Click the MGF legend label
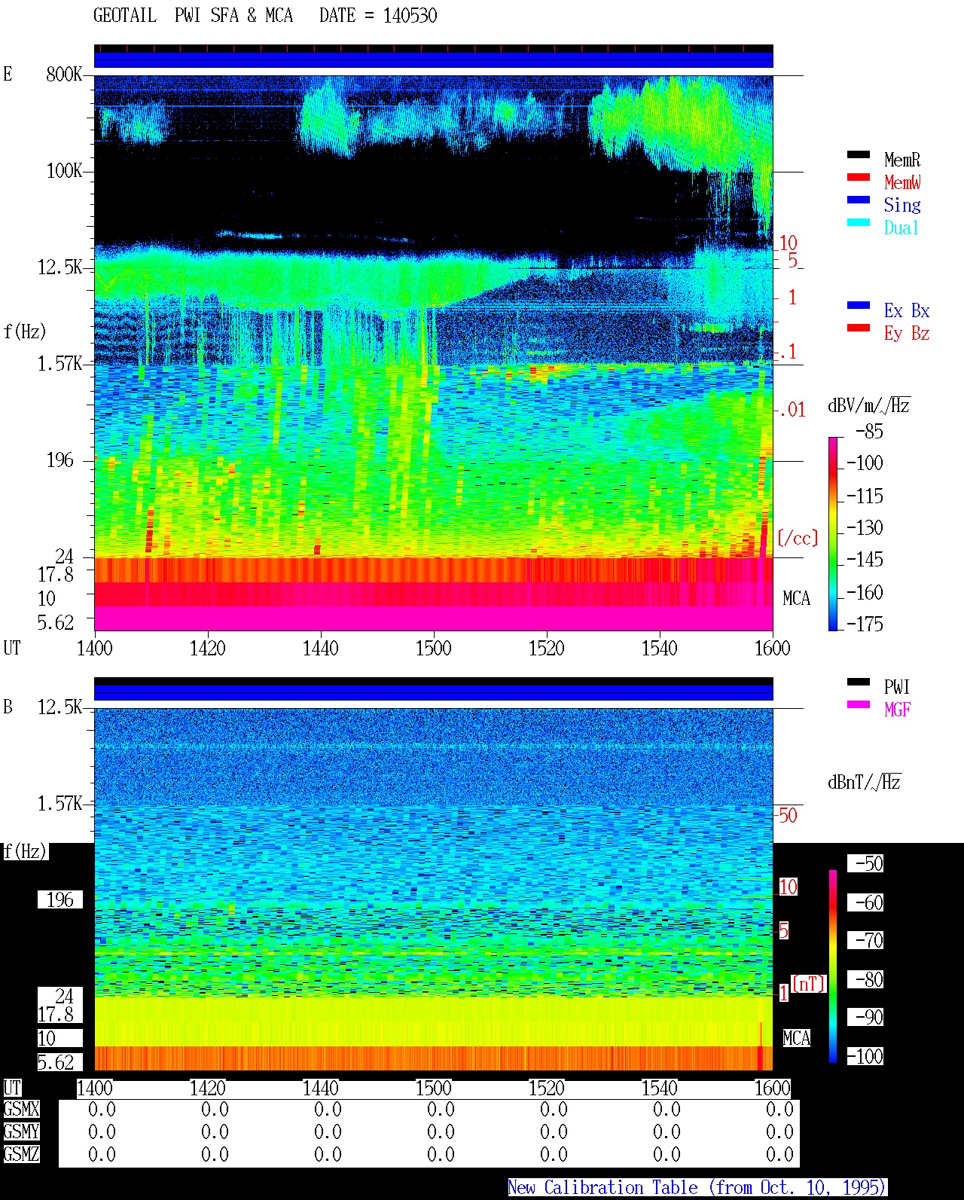The height and width of the screenshot is (1200, 964). tap(897, 710)
